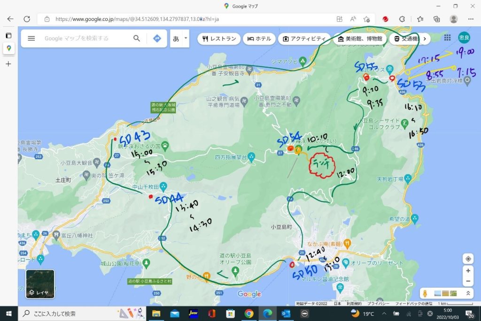Select the ホテル category chip
The width and height of the screenshot is (481, 321).
pos(258,39)
